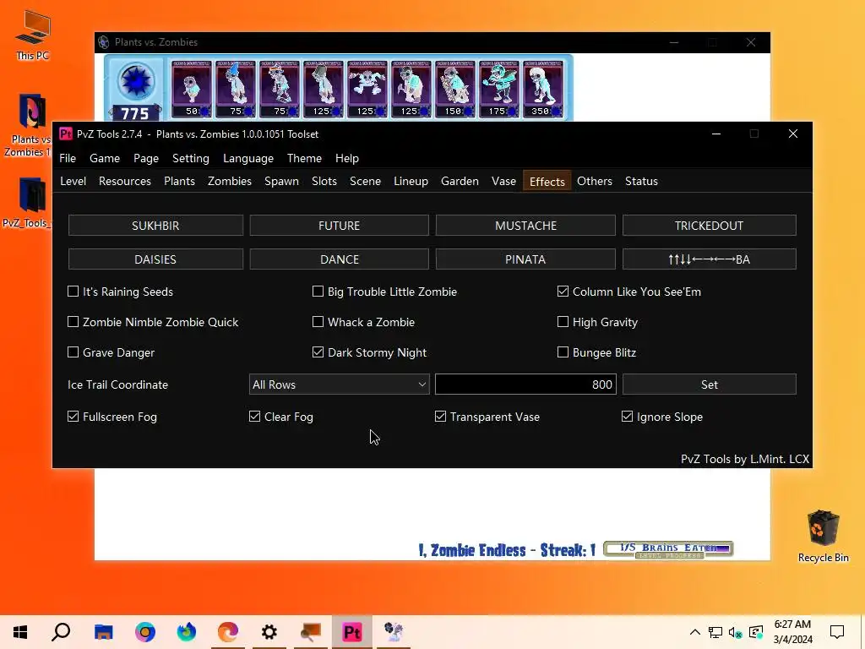Select the Digger zombie card
Screen dimensions: 865x649
coord(411,89)
